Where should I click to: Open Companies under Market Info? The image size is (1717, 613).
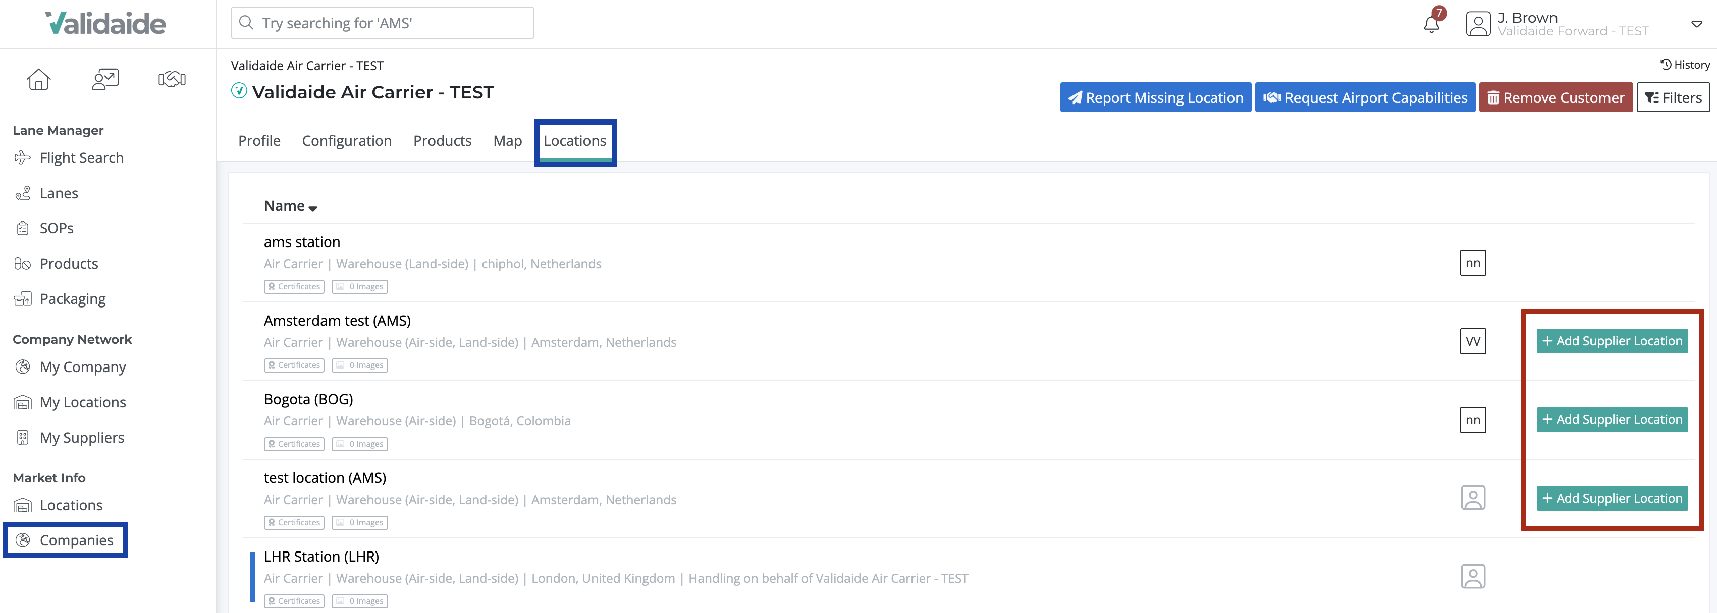point(77,540)
